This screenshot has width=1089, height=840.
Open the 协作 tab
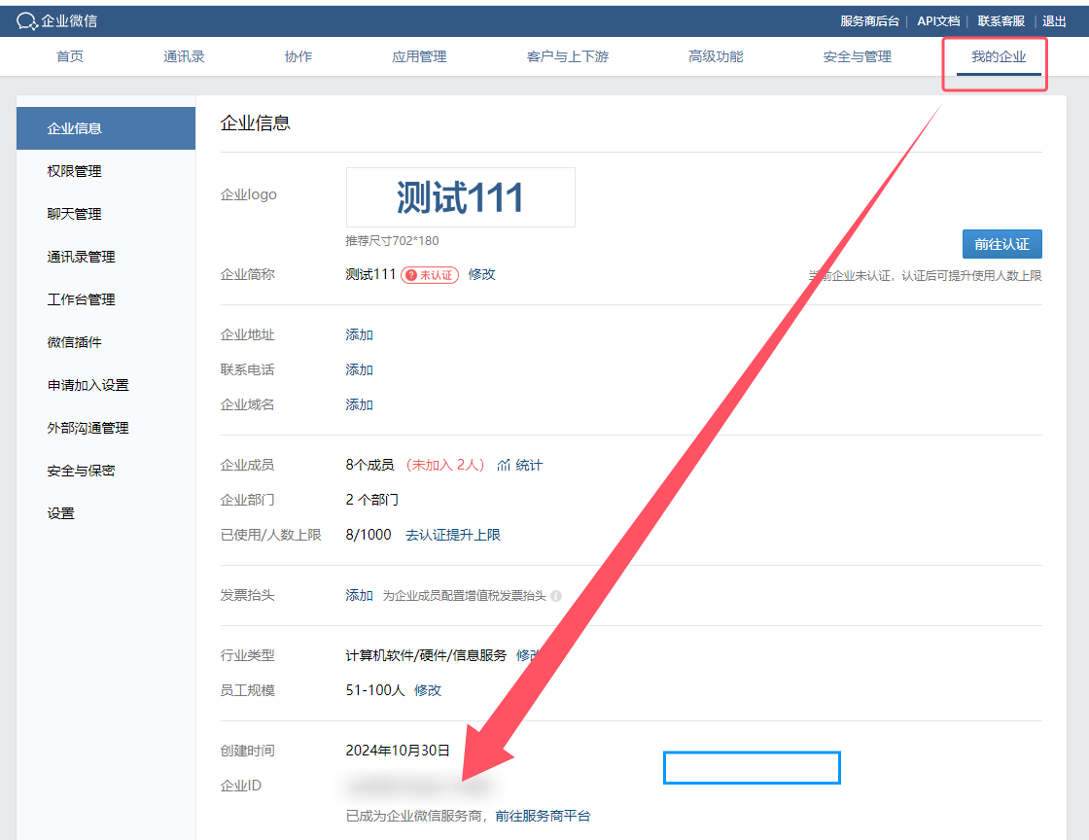tap(299, 57)
